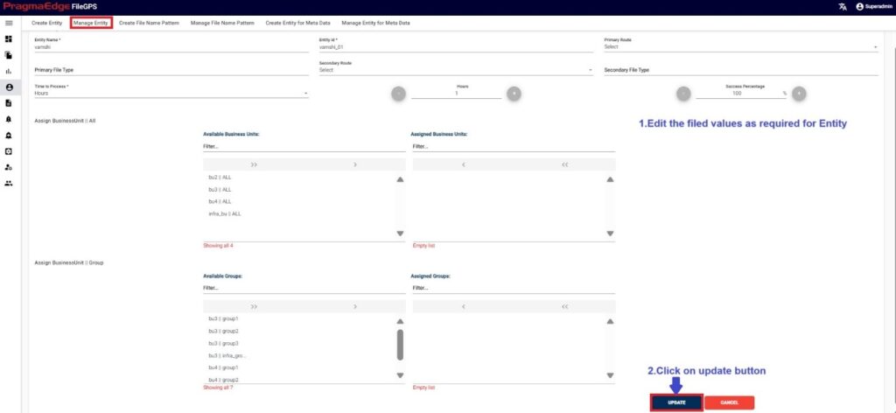Remove all assigned business units
The width and height of the screenshot is (896, 413).
click(x=564, y=164)
